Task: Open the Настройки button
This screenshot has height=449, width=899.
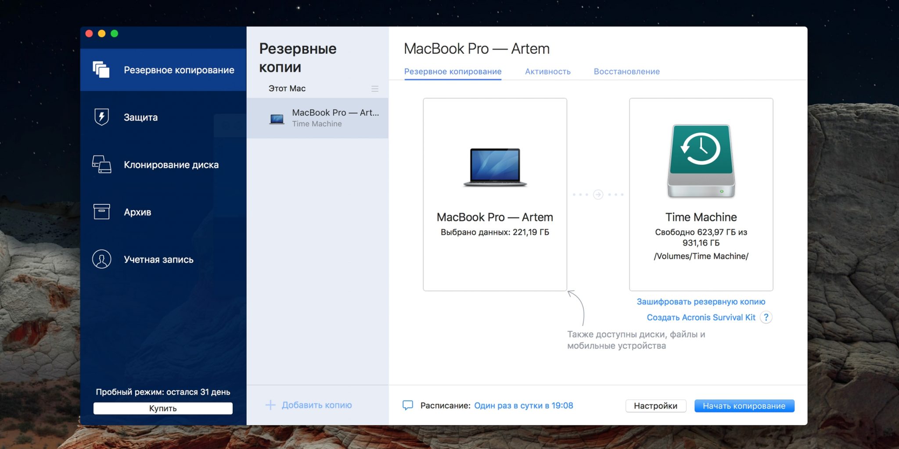Action: tap(655, 406)
